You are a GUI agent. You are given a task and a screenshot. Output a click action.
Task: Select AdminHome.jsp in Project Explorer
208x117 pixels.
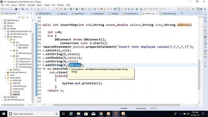click(18, 86)
